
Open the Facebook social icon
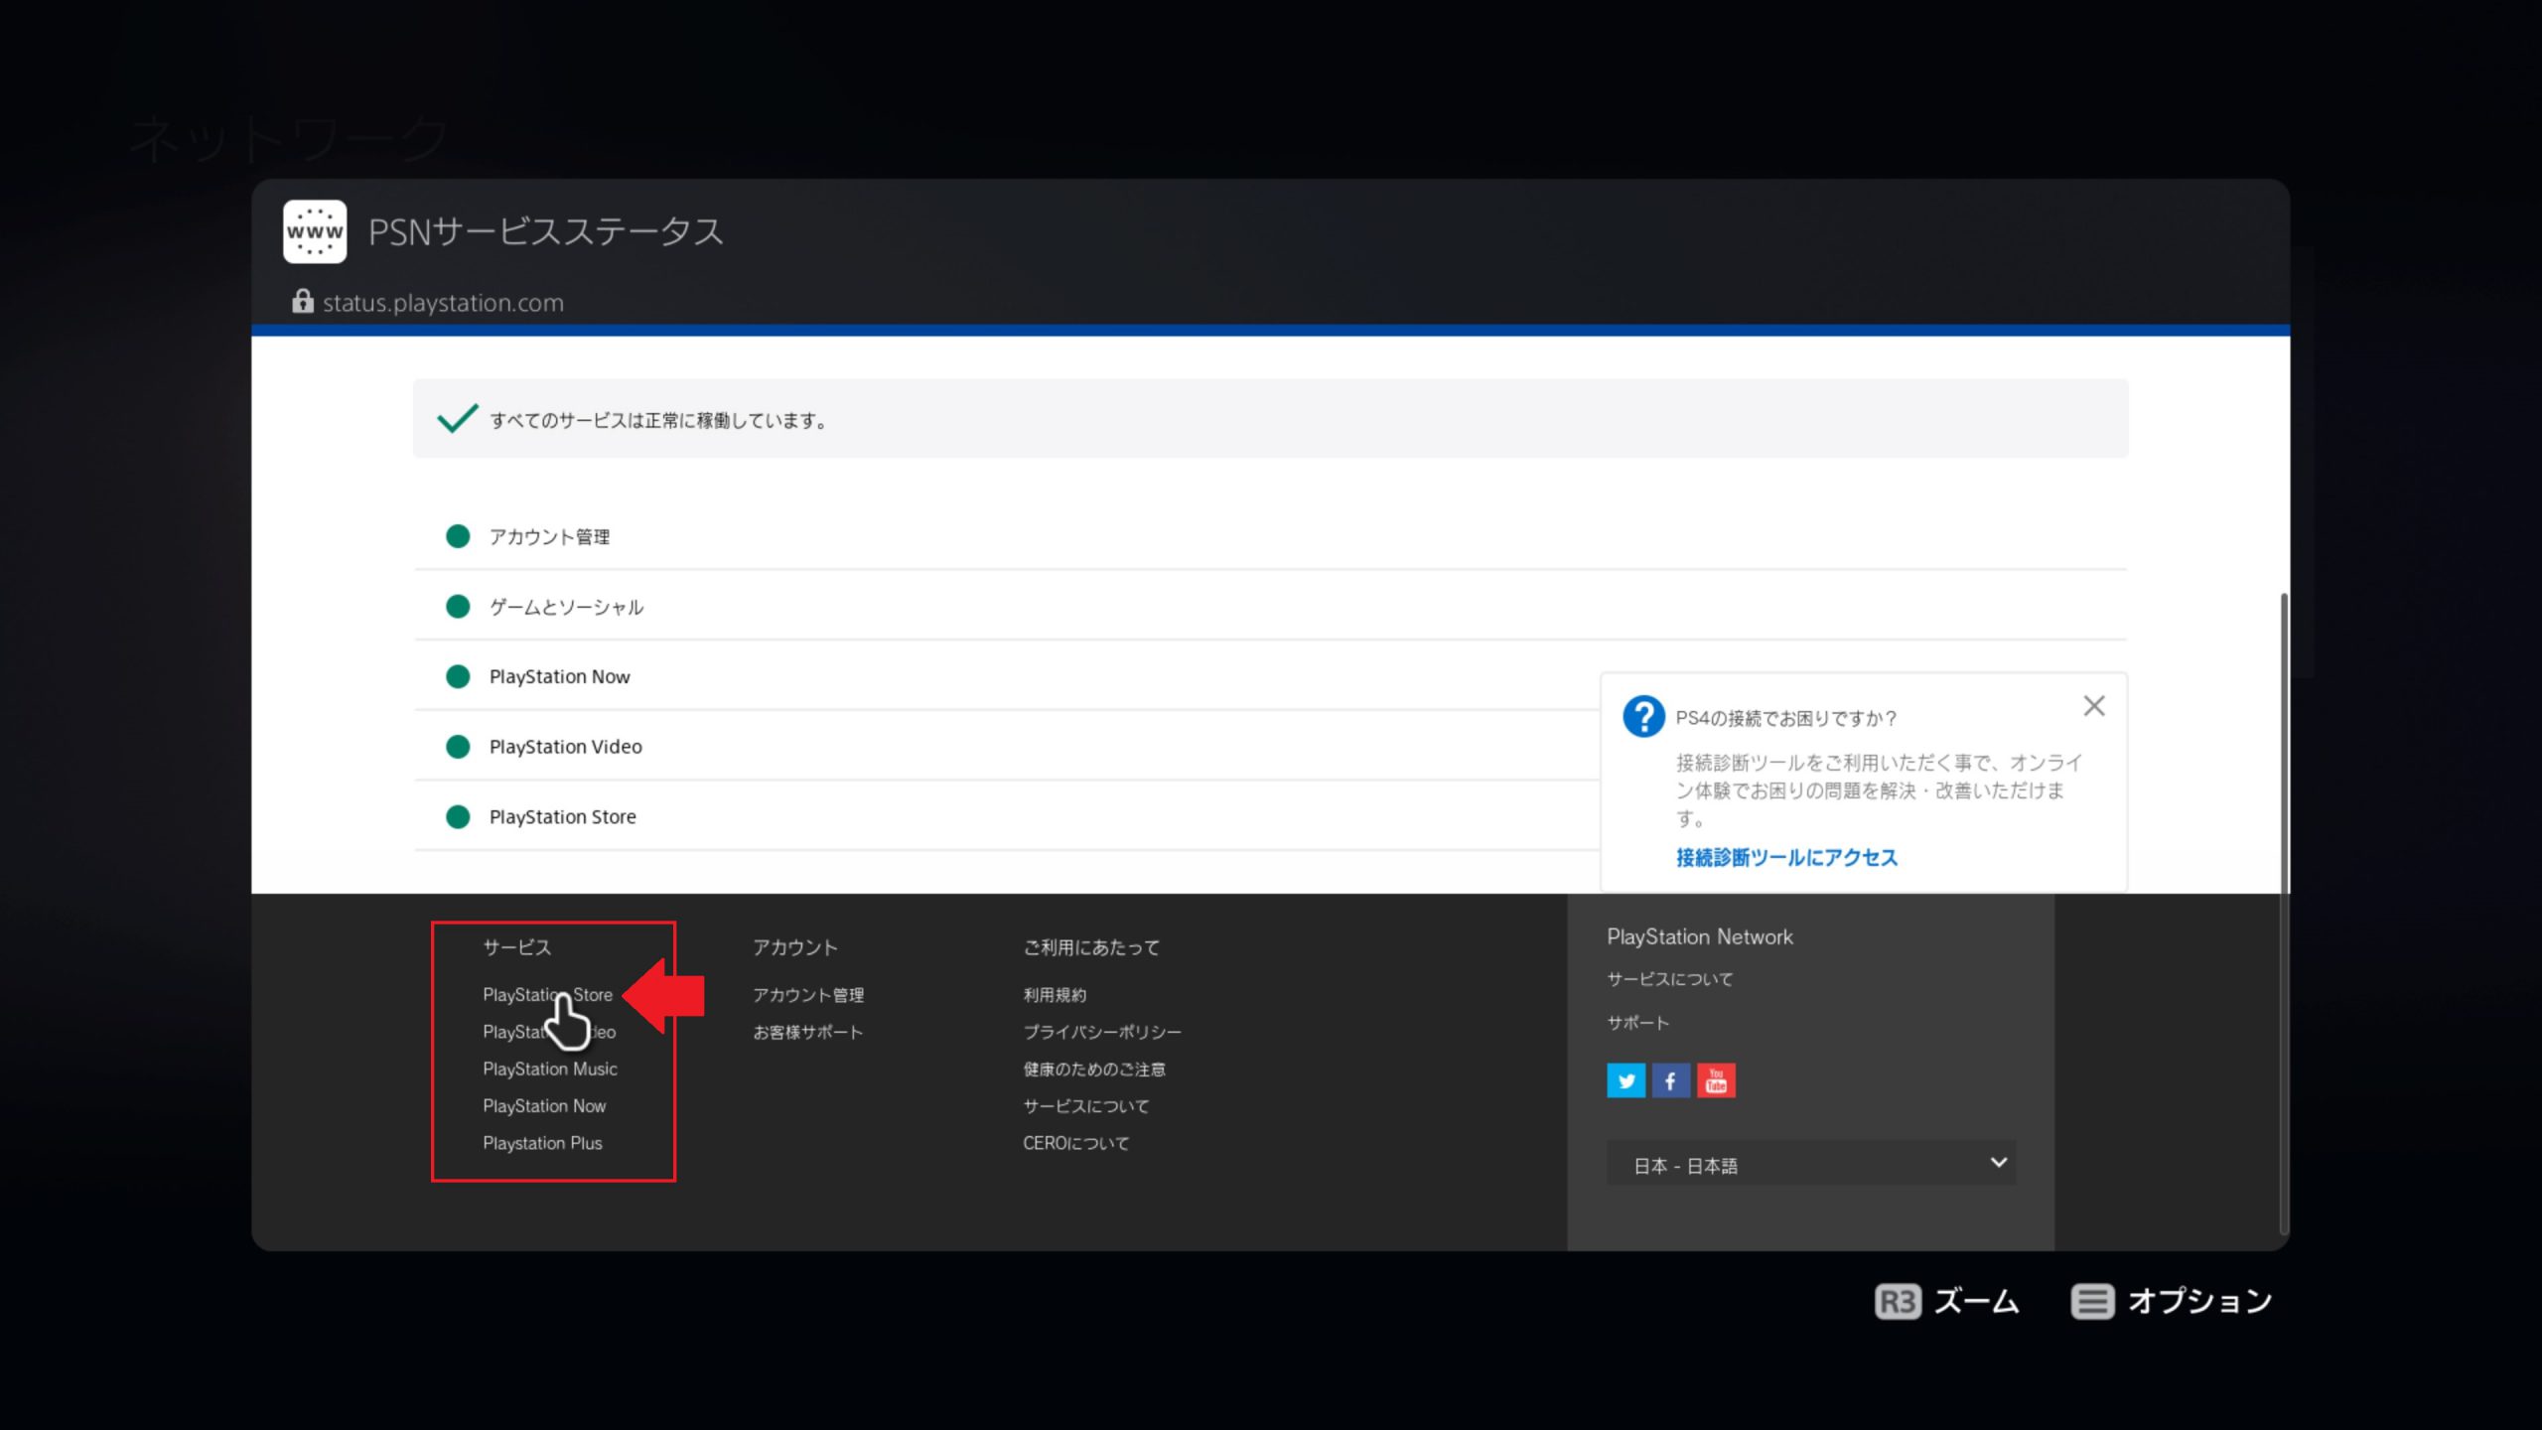tap(1671, 1080)
